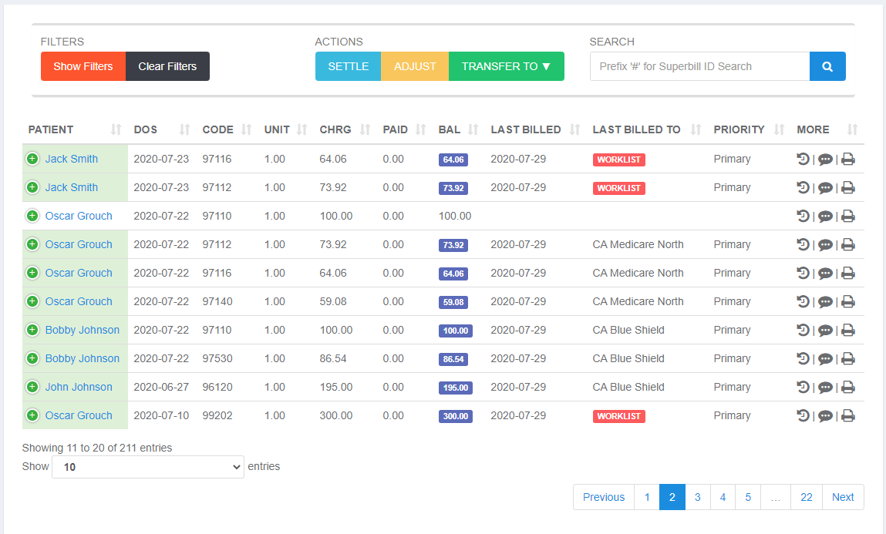Click 64.06 balance badge for Jack Smith
Viewport: 886px width, 534px height.
pos(453,160)
